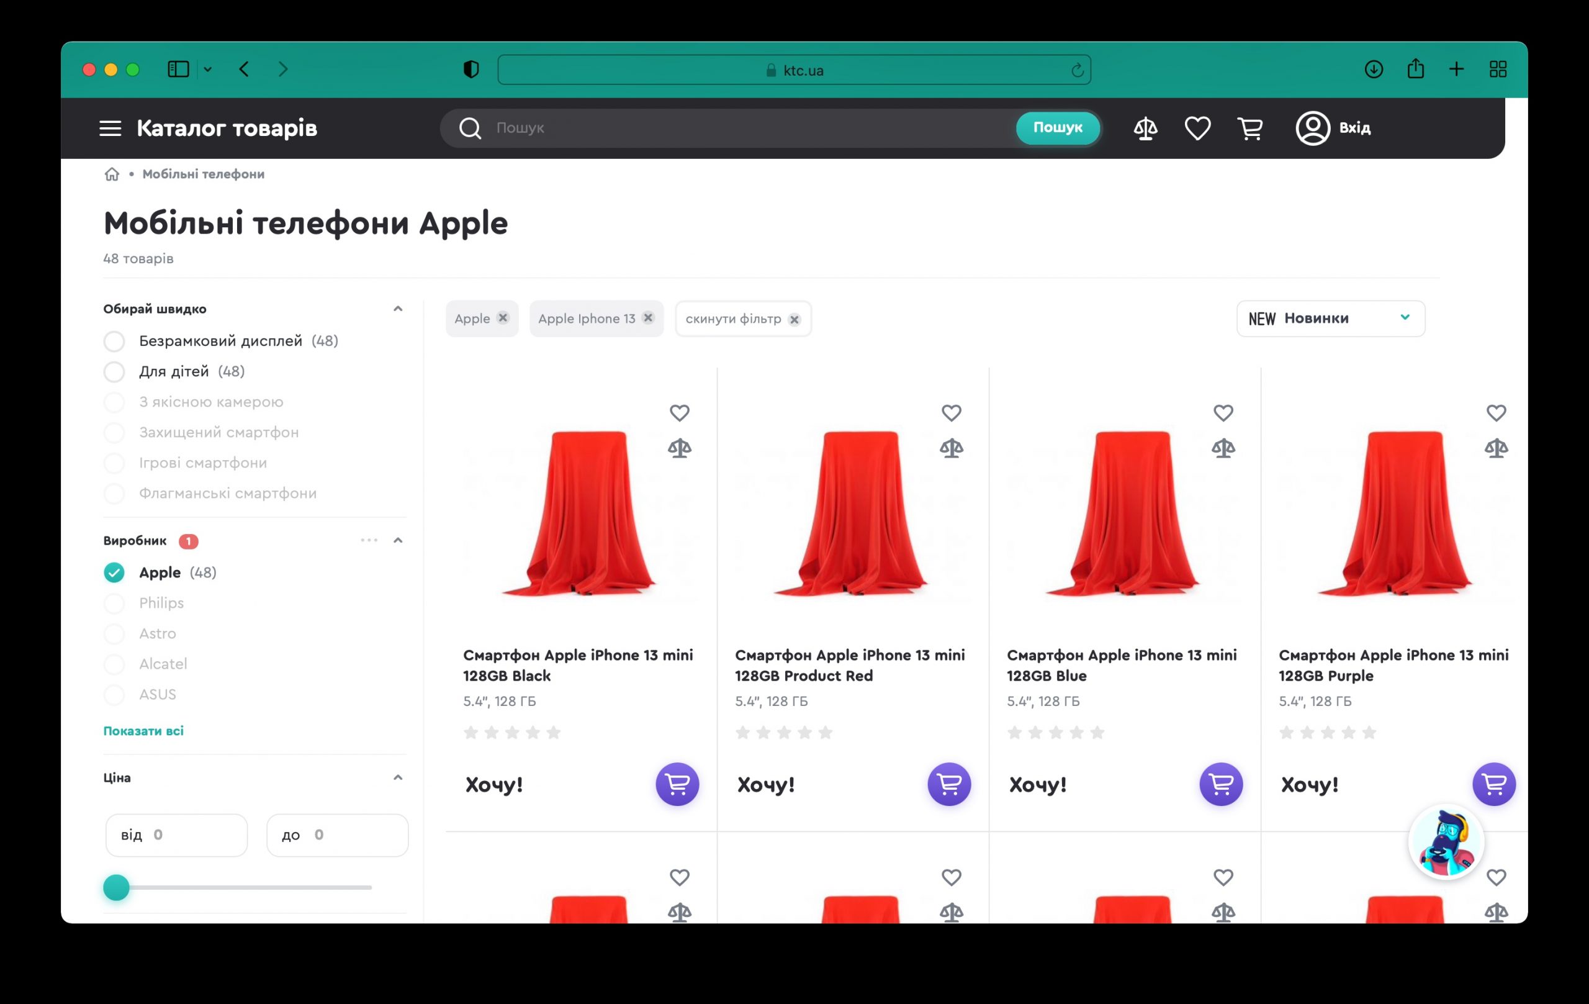The height and width of the screenshot is (1004, 1589).
Task: Uncheck the Apple manufacturer checkbox
Action: pos(114,572)
